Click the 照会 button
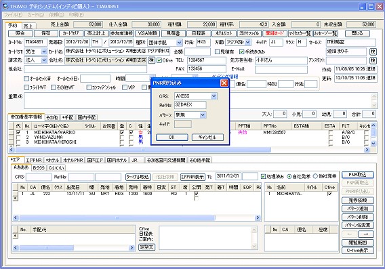The width and height of the screenshot is (385, 269). pyautogui.click(x=20, y=33)
